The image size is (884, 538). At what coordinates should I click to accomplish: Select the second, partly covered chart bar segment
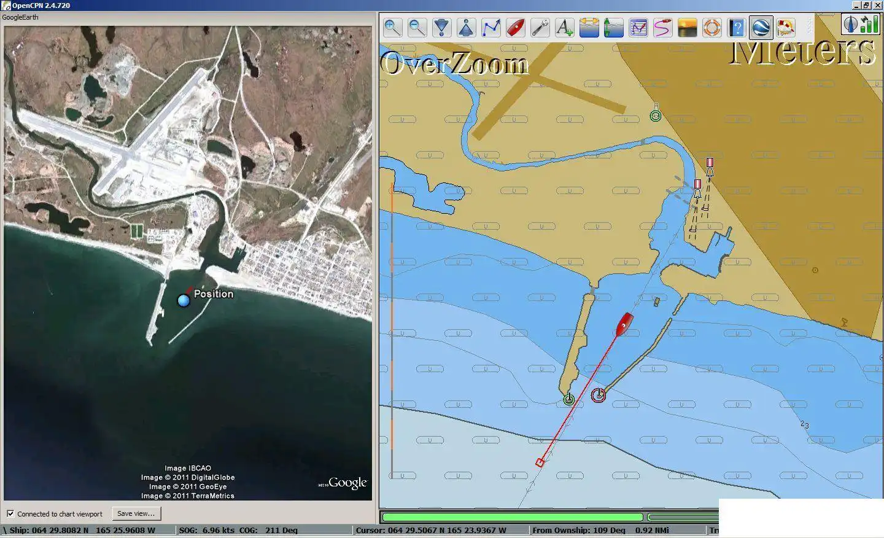683,517
